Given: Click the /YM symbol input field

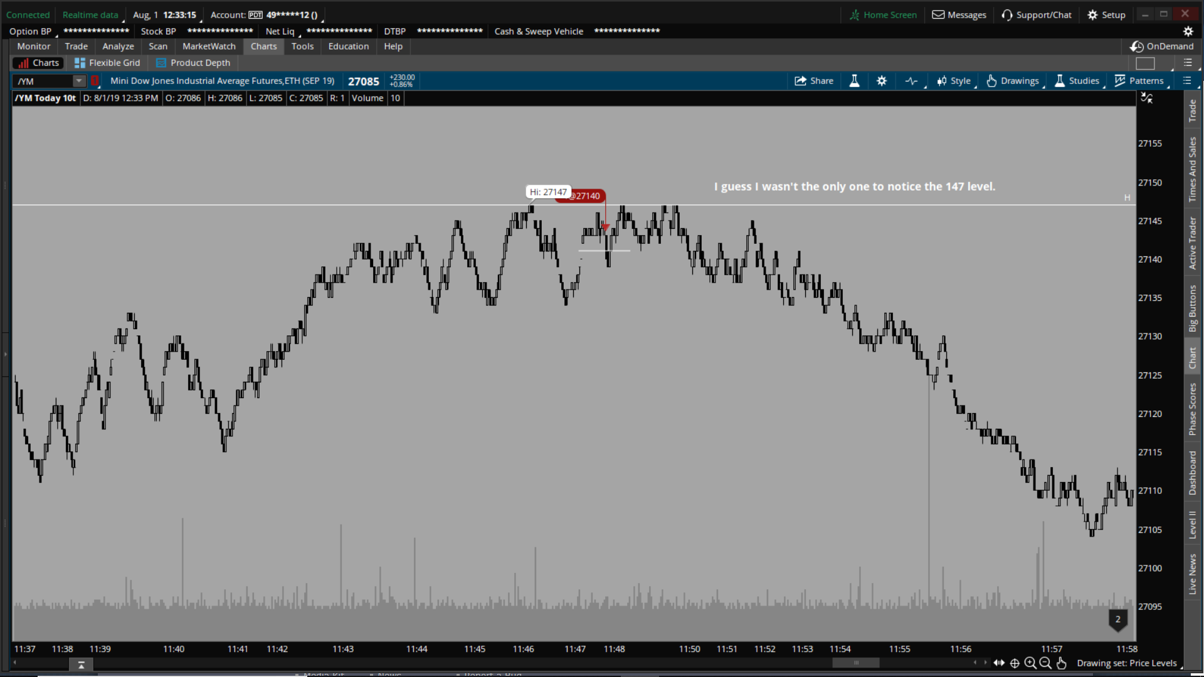Looking at the screenshot, I should pos(43,81).
